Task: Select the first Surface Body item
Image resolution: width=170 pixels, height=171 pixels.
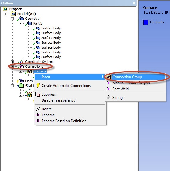Action: coord(51,28)
